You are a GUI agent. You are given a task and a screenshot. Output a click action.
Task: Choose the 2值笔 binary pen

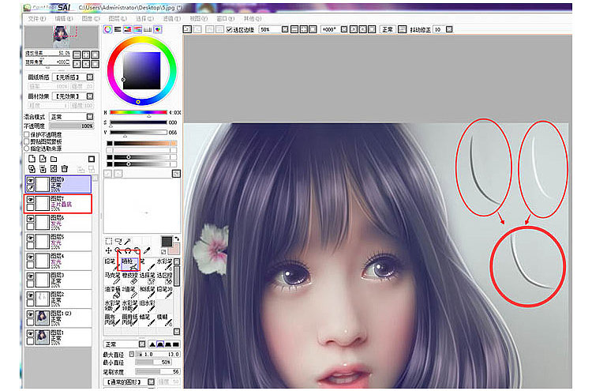click(x=129, y=292)
